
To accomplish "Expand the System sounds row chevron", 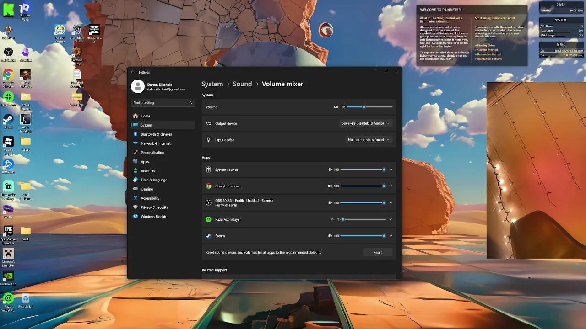I will [391, 170].
